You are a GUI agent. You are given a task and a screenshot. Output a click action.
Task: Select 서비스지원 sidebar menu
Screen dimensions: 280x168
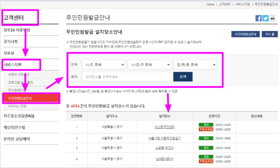tap(12, 65)
